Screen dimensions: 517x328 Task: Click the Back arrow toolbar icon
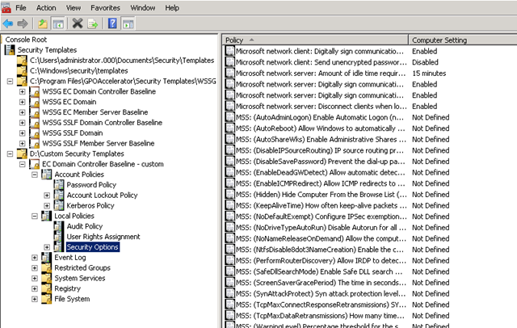9,23
